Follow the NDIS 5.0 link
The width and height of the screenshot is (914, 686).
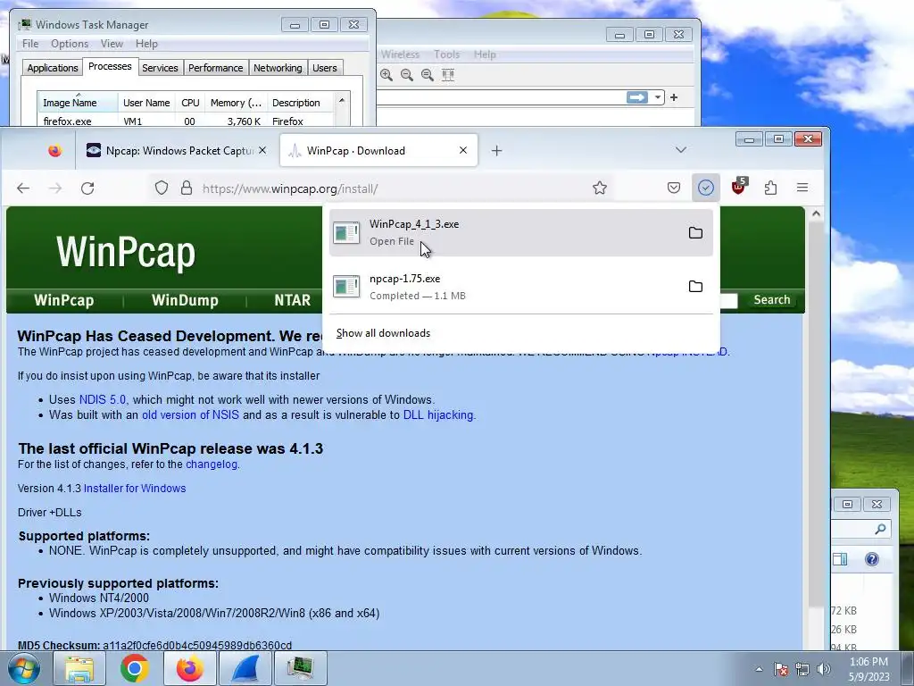(102, 399)
